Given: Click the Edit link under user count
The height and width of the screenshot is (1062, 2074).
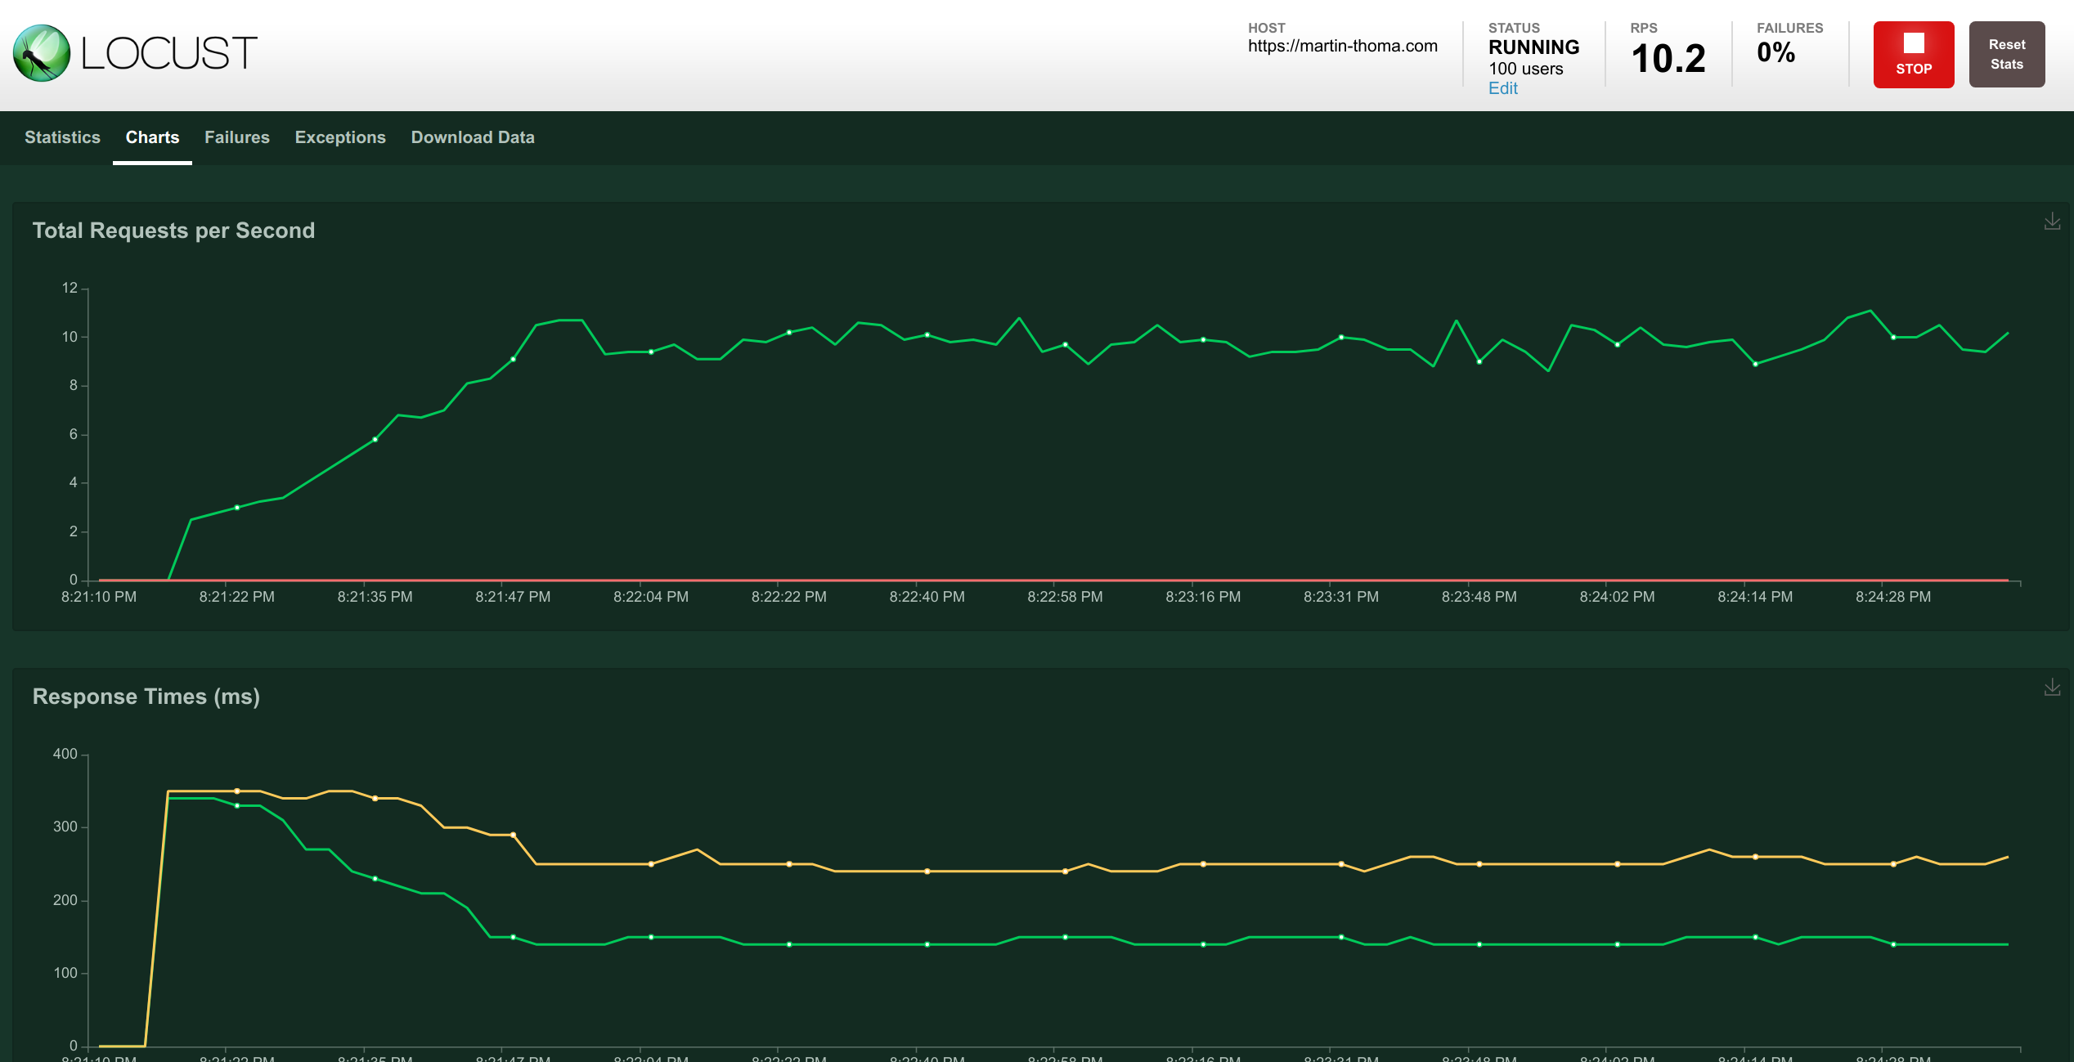Looking at the screenshot, I should (x=1503, y=88).
